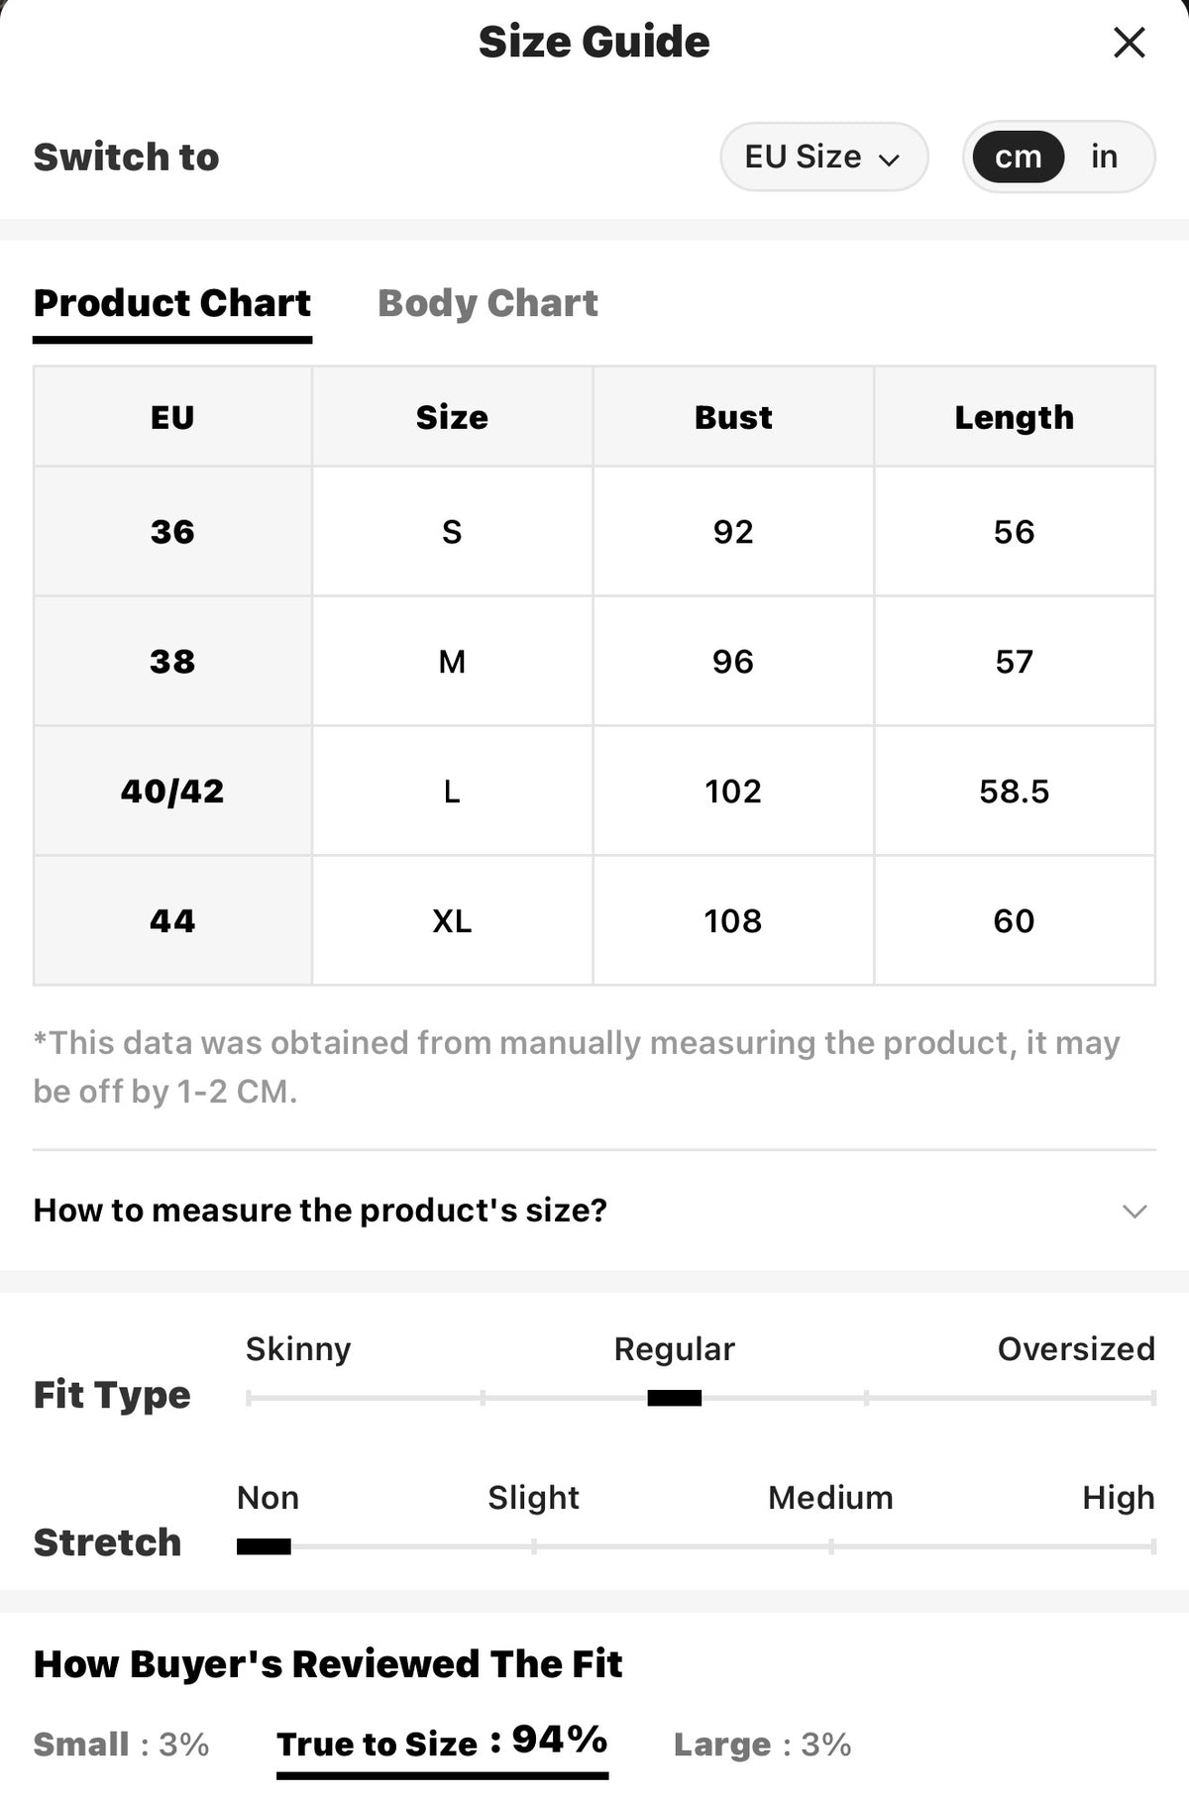The height and width of the screenshot is (1798, 1189).
Task: Open the EU Size dropdown
Action: pos(823,157)
